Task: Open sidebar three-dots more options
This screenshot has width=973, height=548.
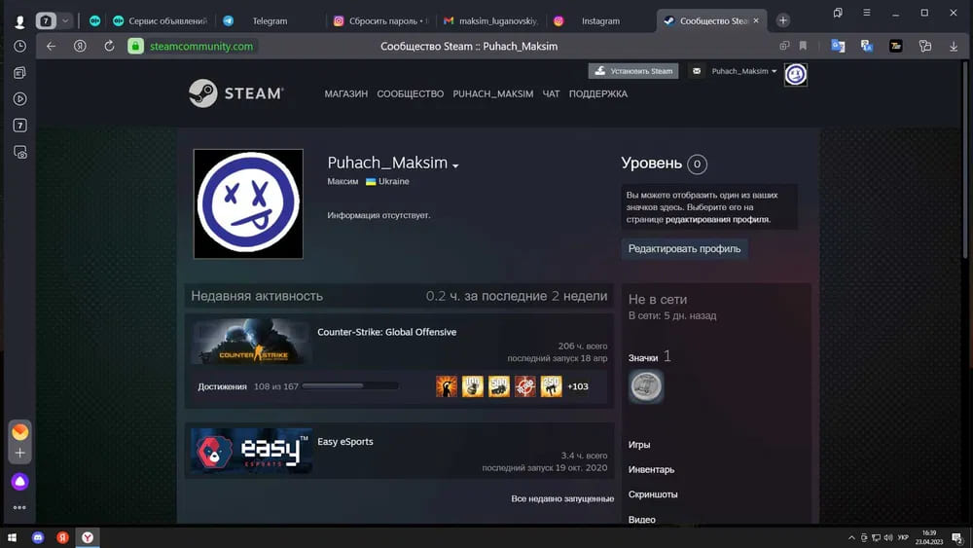Action: tap(19, 507)
